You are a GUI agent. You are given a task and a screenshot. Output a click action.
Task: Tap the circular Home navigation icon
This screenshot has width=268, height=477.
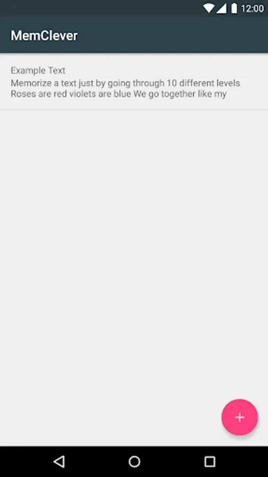(x=135, y=462)
